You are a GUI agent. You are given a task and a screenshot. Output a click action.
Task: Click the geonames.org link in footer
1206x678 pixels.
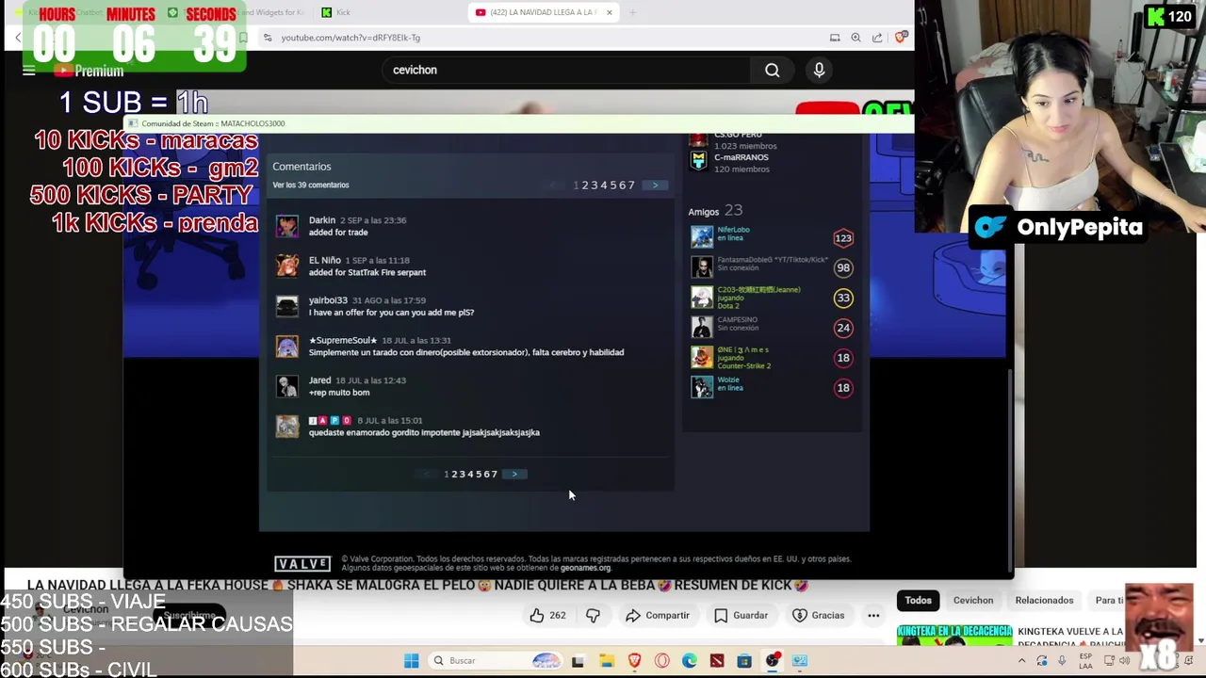586,568
